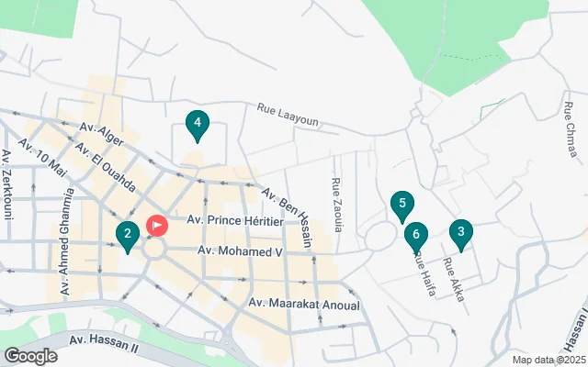Click map pin number 2

pos(128,237)
